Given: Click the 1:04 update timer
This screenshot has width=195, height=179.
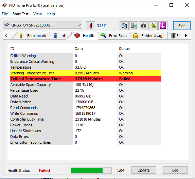Looking at the screenshot, I should point(121,171).
